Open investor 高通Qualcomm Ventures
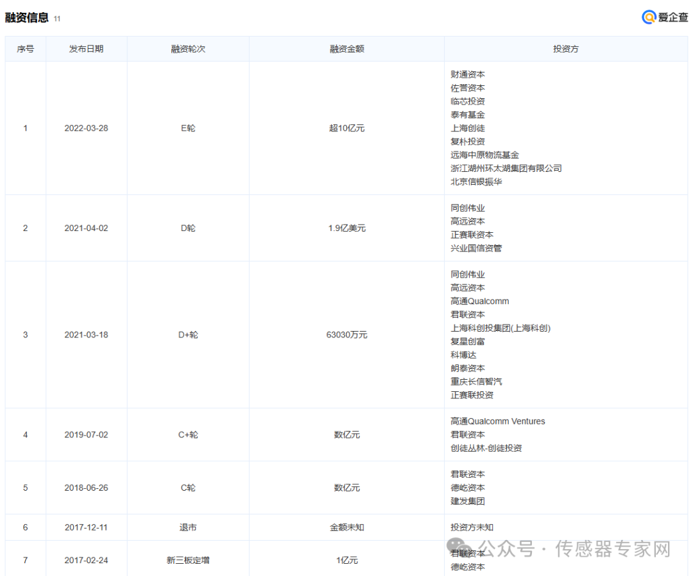This screenshot has height=576, width=693. point(498,421)
